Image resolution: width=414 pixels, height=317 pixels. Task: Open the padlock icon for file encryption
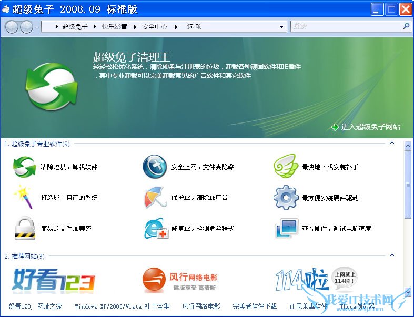[25, 228]
